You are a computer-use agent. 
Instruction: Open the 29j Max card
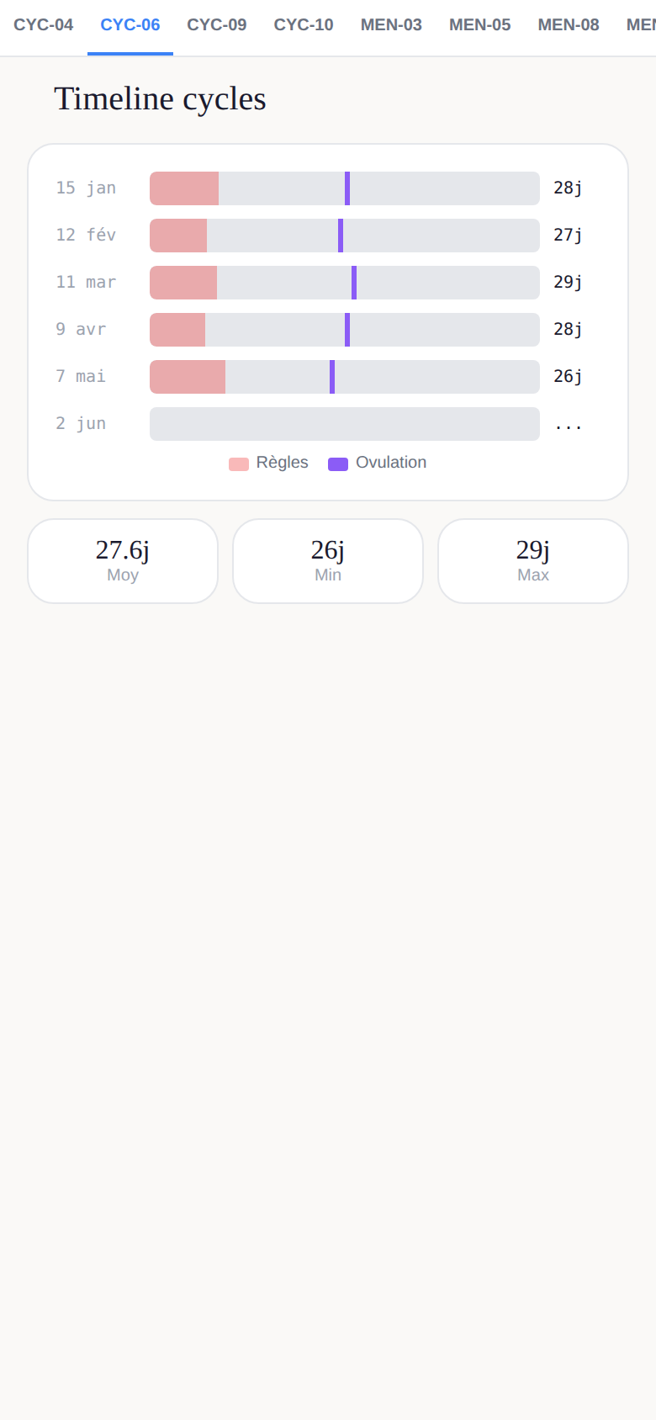point(533,561)
